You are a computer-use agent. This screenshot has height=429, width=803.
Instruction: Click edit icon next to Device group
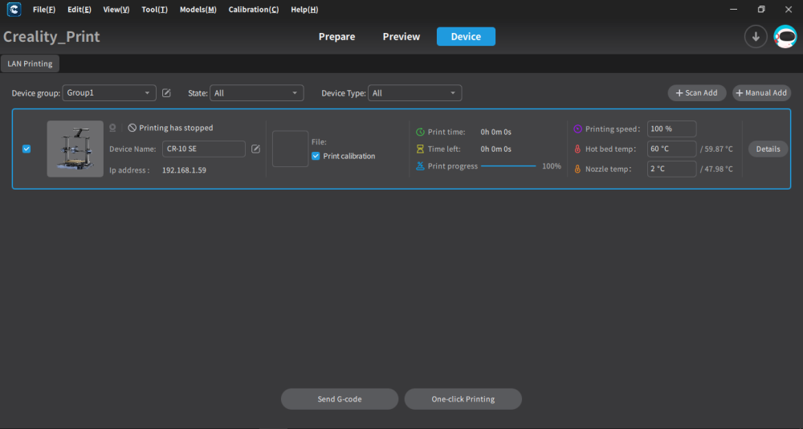point(166,92)
